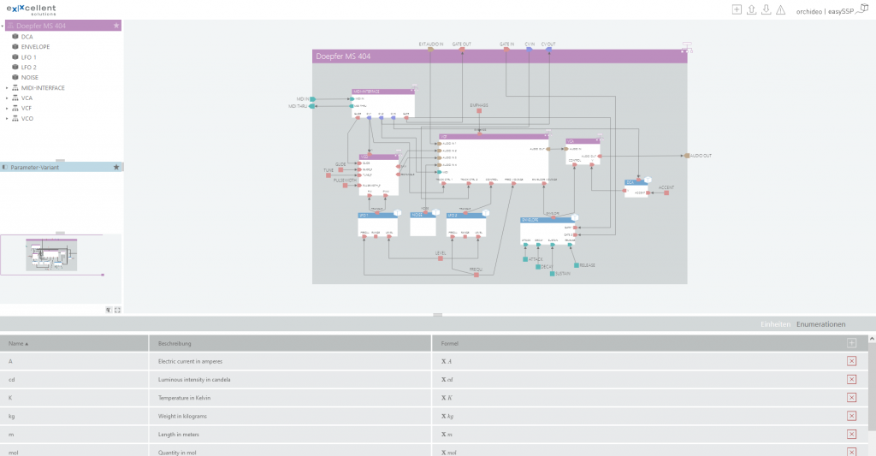Click the minimap diagram thumbnail

click(51, 255)
